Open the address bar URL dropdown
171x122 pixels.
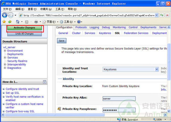click(x=157, y=15)
